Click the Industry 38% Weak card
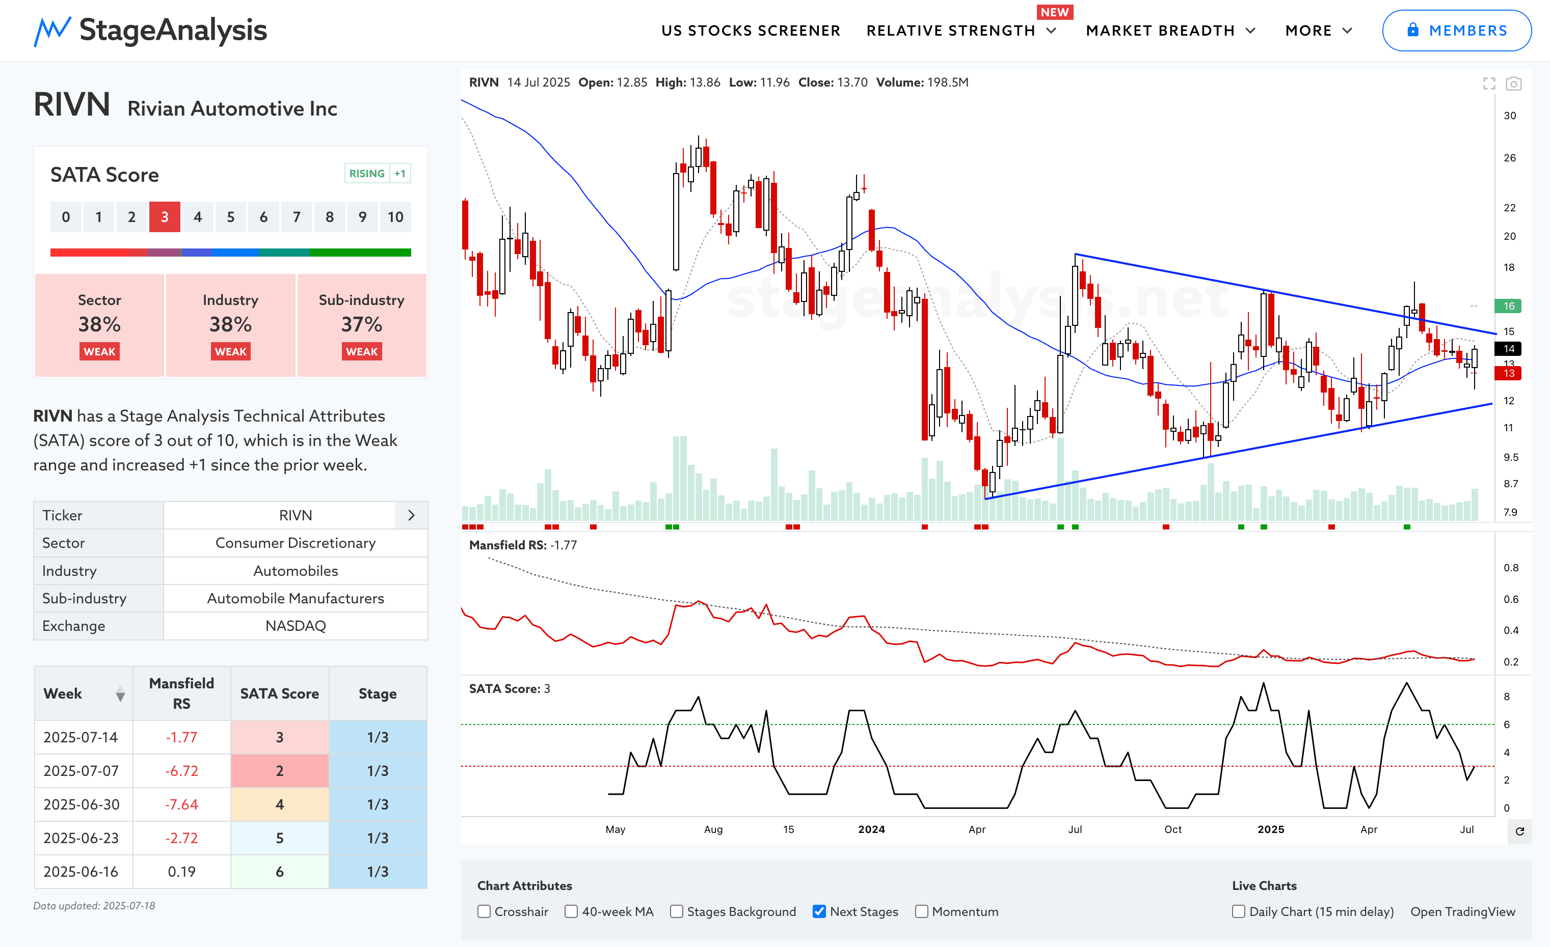 230,325
